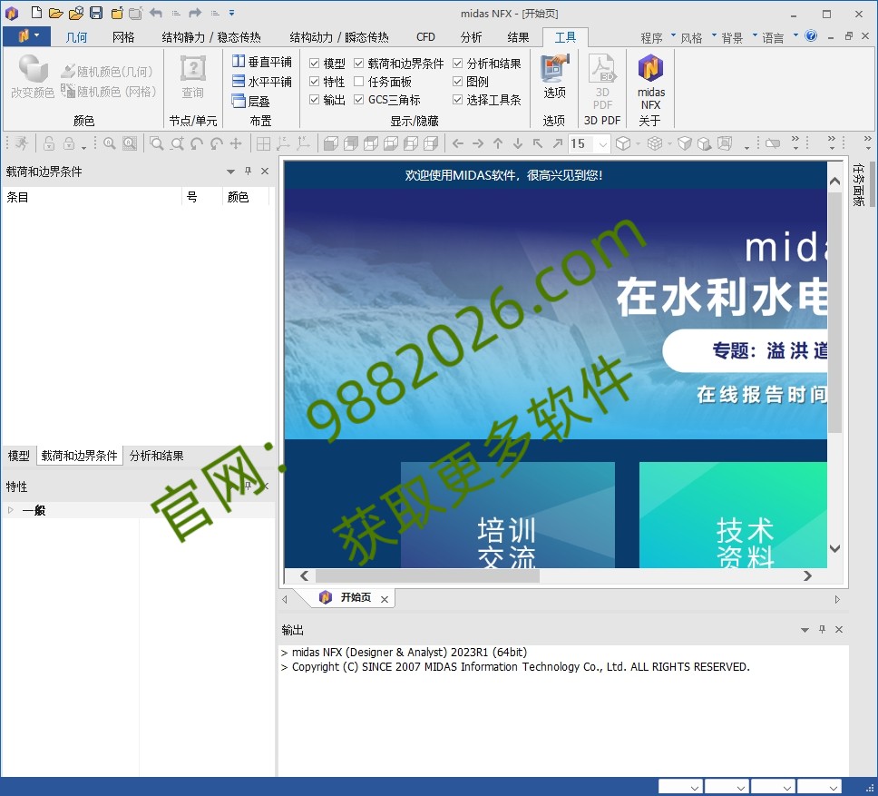Click the redo arrow icon

coord(195,13)
